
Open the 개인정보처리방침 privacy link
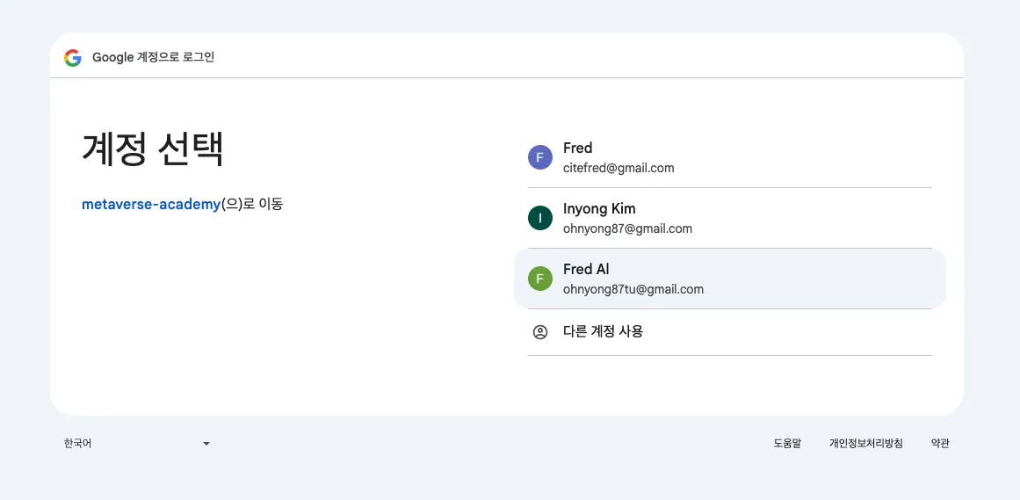tap(865, 444)
